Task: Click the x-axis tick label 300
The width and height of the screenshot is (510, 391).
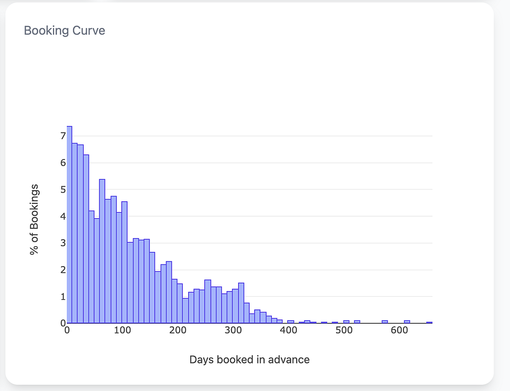Action: (x=233, y=330)
